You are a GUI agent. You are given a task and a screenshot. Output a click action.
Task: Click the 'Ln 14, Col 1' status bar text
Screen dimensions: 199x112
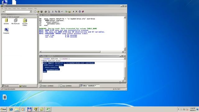pyautogui.click(x=116, y=89)
